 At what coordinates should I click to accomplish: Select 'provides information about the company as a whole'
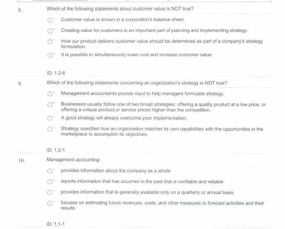pyautogui.click(x=50, y=171)
